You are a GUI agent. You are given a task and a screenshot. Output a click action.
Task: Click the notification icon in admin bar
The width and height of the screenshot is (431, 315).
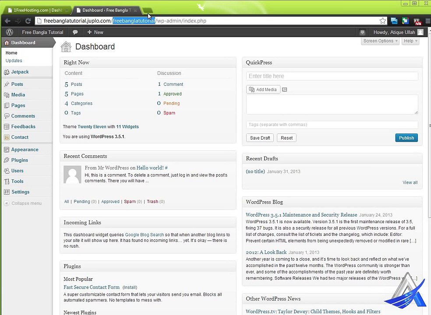(362, 32)
